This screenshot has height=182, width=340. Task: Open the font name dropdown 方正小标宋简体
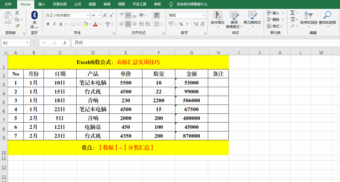(88, 15)
